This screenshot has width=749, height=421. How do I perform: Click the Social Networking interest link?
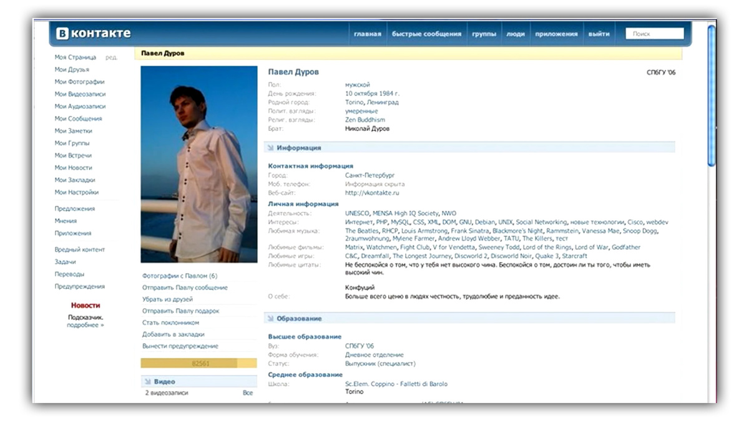(x=541, y=222)
